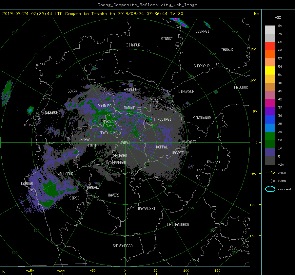The image size is (295, 275).
Task: Click the yellow 51 dBZ legend swatch
Action: pyautogui.click(x=270, y=71)
